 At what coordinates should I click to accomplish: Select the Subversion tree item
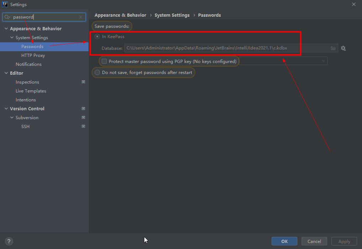(x=27, y=118)
